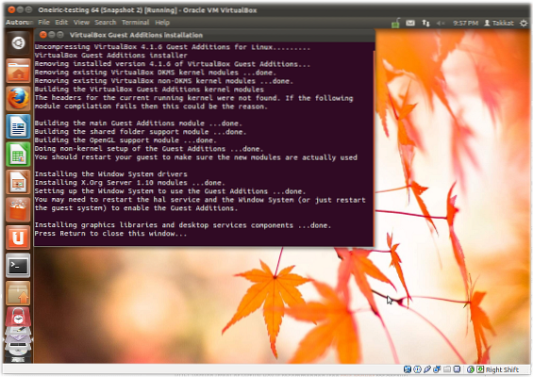Screen dimensions: 533x377
Task: Click the 'Installing the Window System drivers' line
Action: tap(110, 174)
